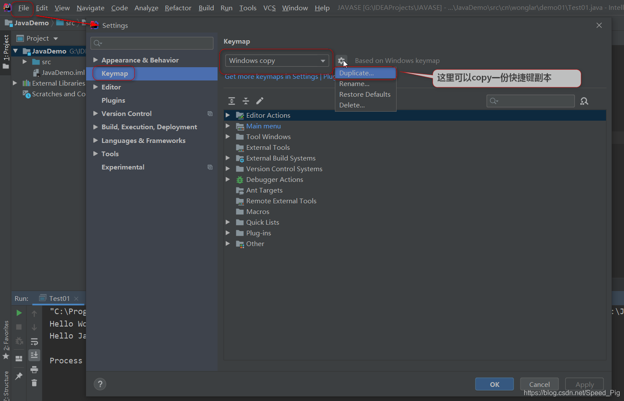The width and height of the screenshot is (624, 401).
Task: Toggle Soft-Wrap icon in Run panel
Action: pos(34,342)
